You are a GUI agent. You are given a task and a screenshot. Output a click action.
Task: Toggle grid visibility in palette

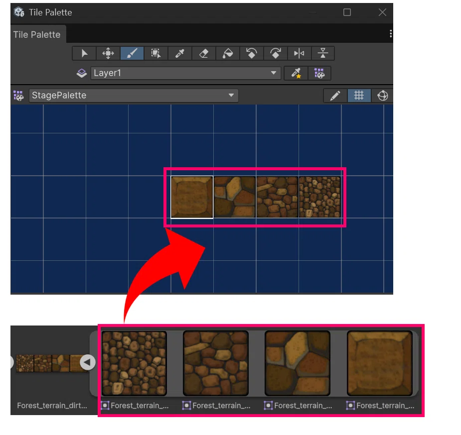(359, 96)
